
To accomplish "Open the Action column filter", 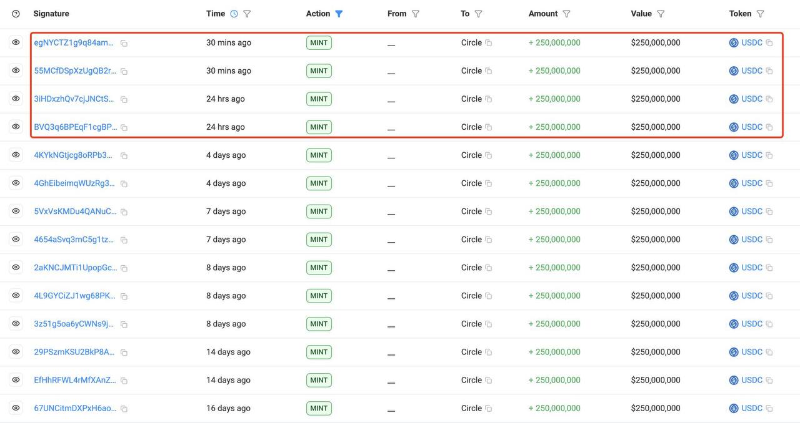I will click(339, 14).
